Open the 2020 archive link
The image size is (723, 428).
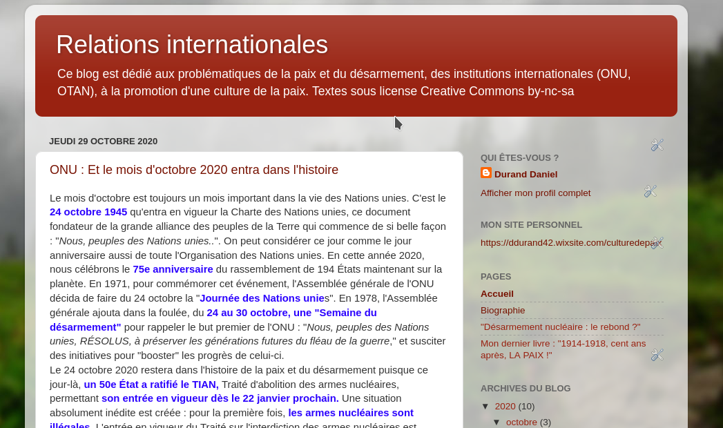(x=505, y=407)
